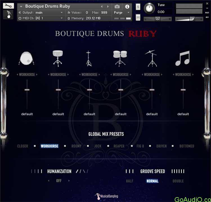Toggle Solo S button
Image resolution: width=211 pixels, height=202 pixels.
coord(138,7)
